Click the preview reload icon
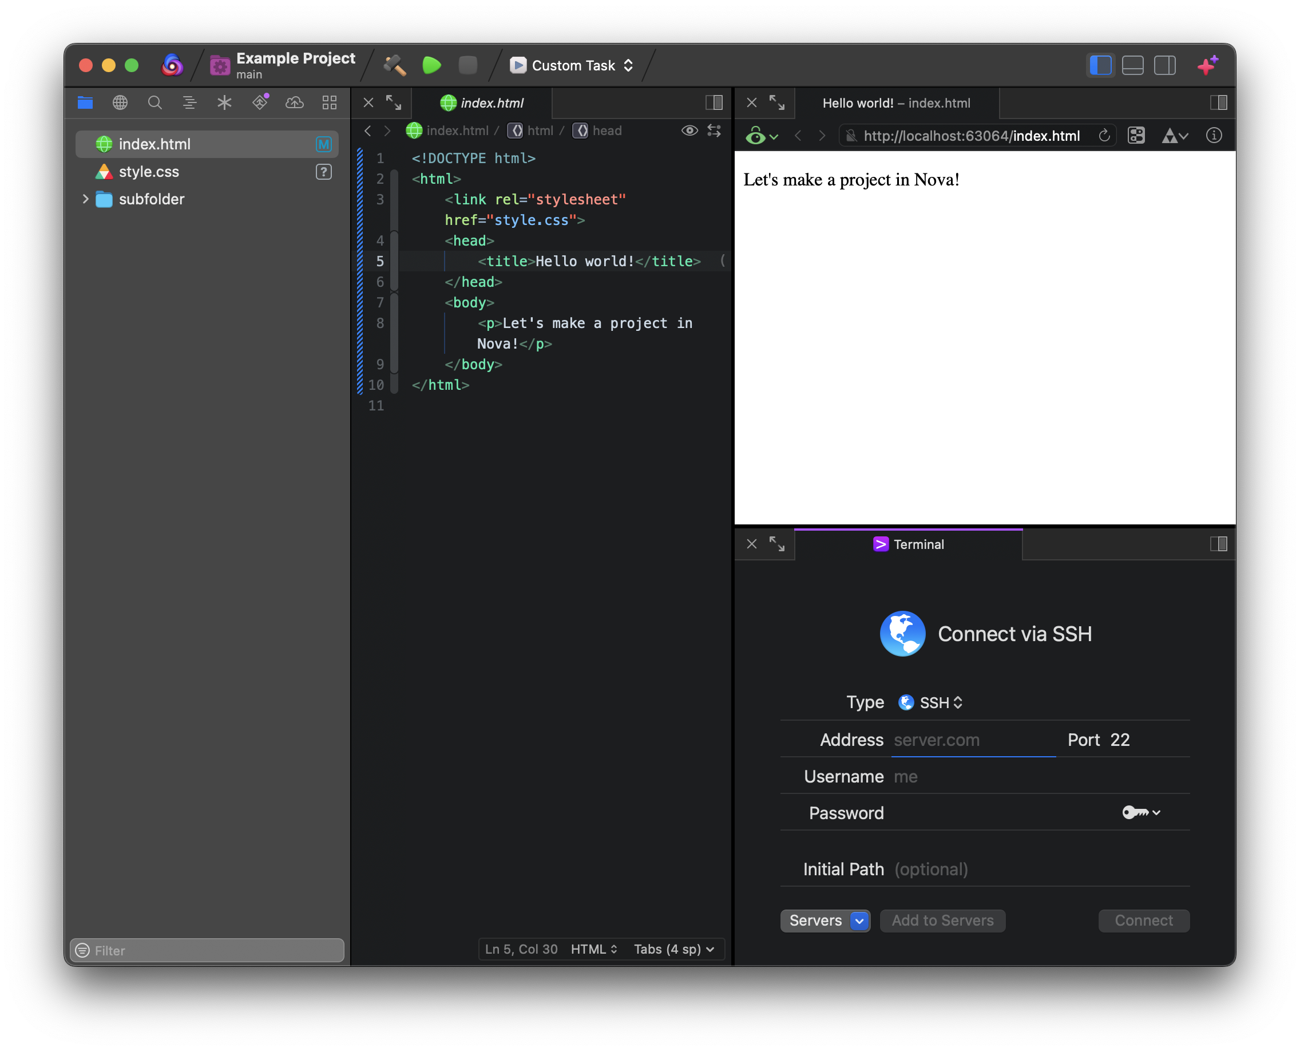Viewport: 1300px width, 1051px height. coord(1104,136)
